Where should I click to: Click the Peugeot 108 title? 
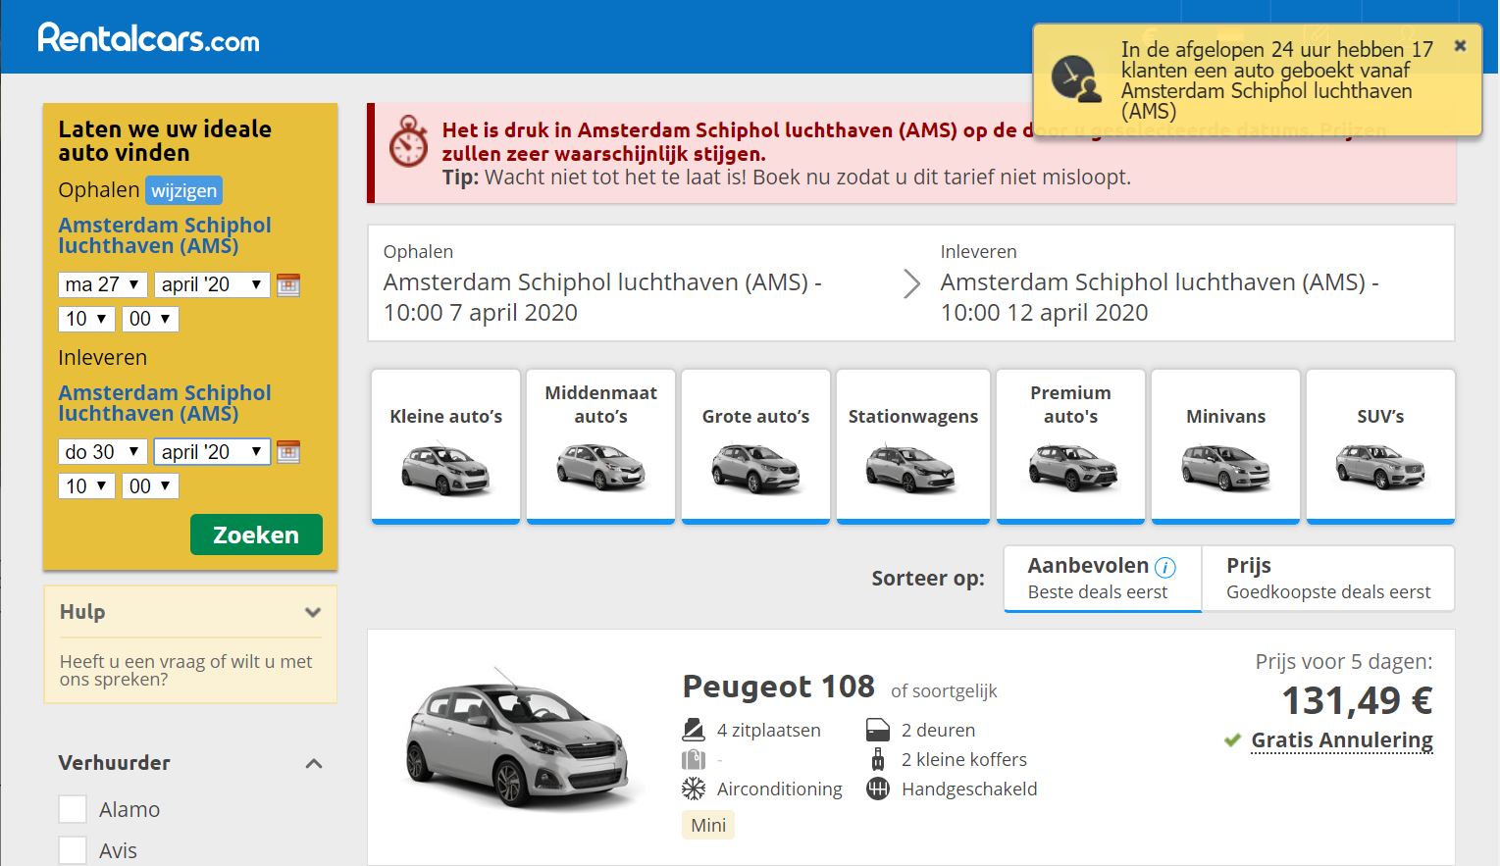coord(778,687)
